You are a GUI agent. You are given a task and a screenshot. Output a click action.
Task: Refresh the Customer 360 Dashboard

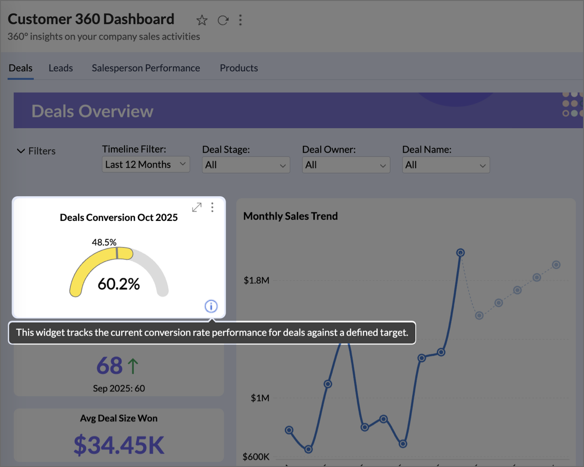pos(223,20)
